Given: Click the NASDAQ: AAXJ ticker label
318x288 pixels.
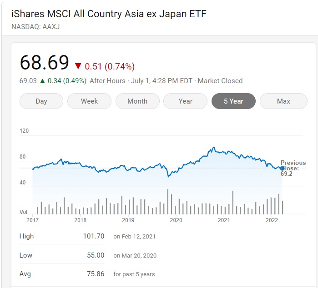Looking at the screenshot, I should click(x=36, y=26).
